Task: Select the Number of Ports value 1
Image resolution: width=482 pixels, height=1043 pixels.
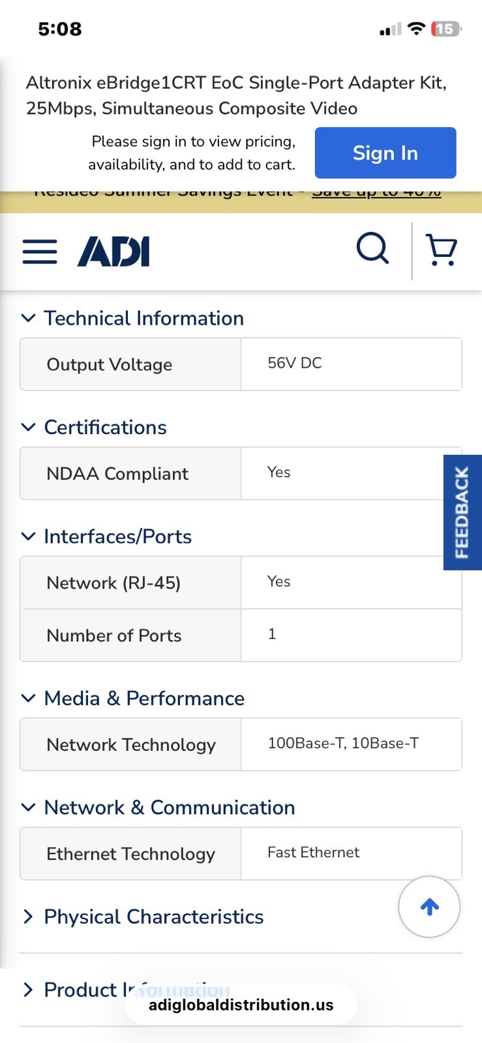Action: click(x=272, y=634)
